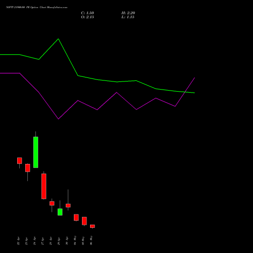
Task: Select the red candlestick for 23 Apr
Action: (x=28, y=168)
